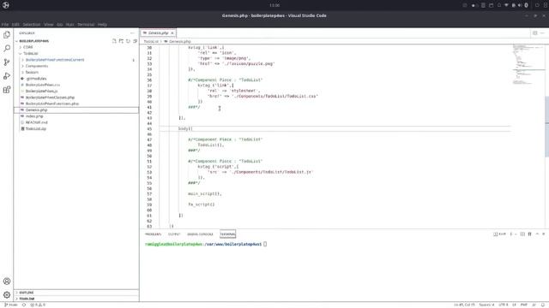Open the .gitmodules file
The image size is (549, 308).
[36, 79]
